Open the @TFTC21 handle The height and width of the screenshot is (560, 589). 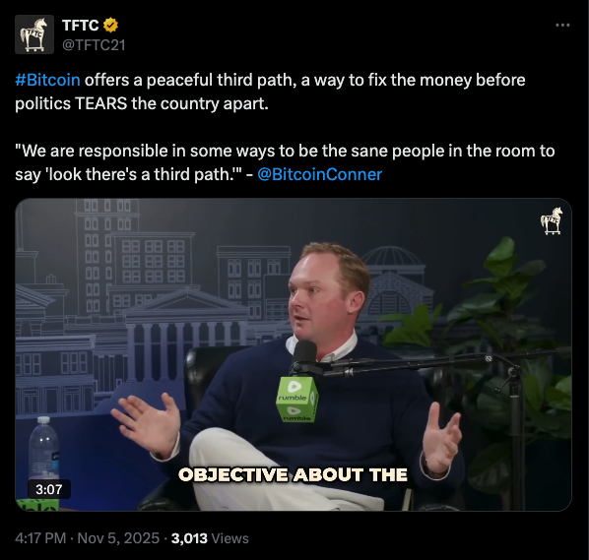click(x=94, y=45)
